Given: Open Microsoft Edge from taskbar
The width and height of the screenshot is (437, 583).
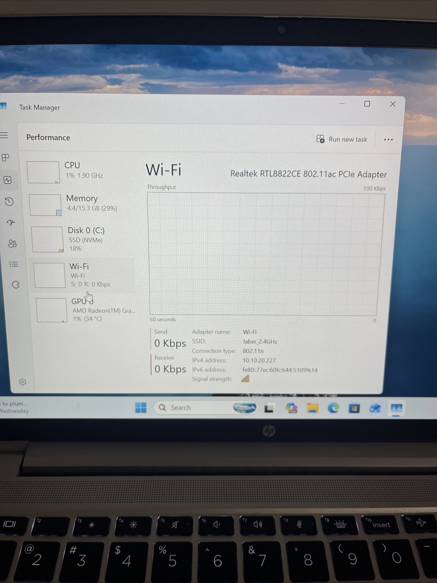Looking at the screenshot, I should [x=333, y=408].
